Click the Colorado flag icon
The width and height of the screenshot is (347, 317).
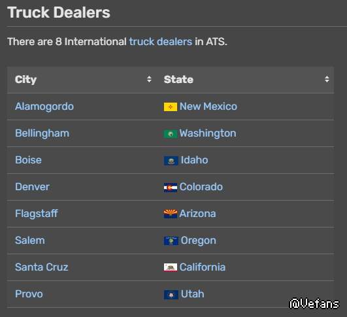(x=171, y=188)
